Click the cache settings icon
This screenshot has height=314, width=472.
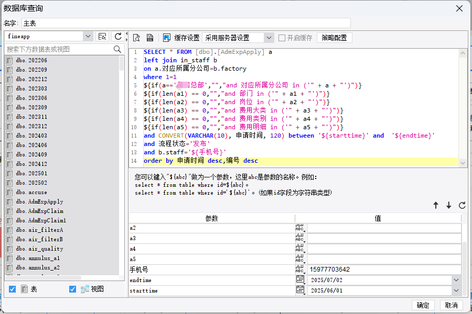pos(166,38)
